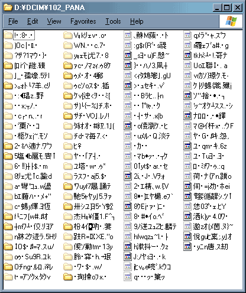Click the file icon whose name starts "tkh"

187,56
